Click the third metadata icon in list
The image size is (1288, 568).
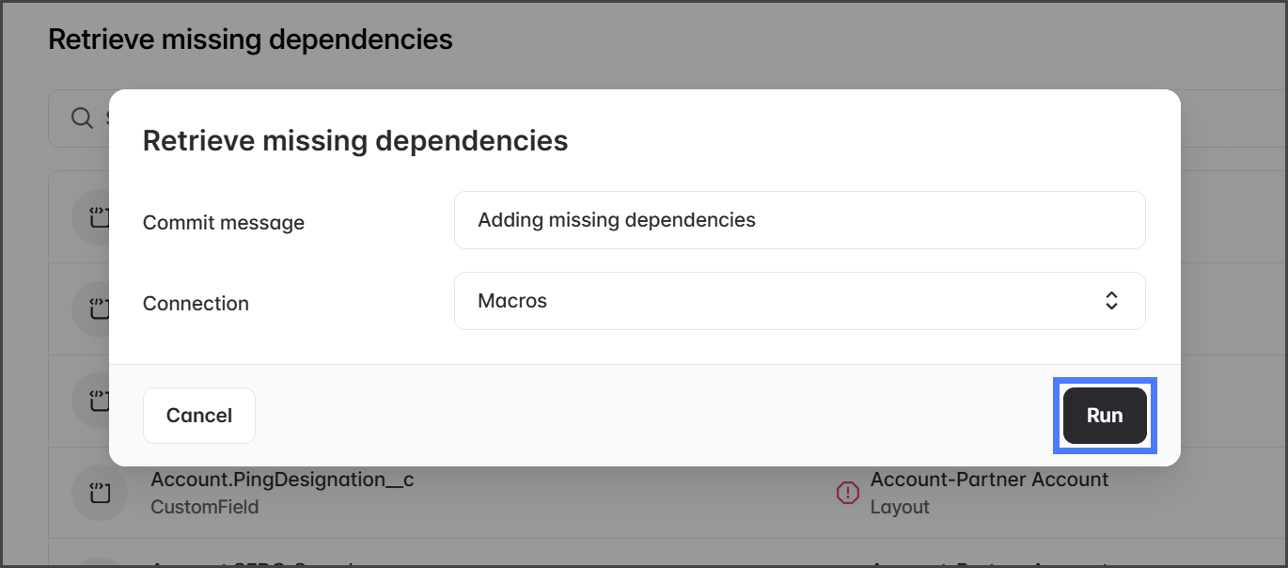pyautogui.click(x=100, y=401)
